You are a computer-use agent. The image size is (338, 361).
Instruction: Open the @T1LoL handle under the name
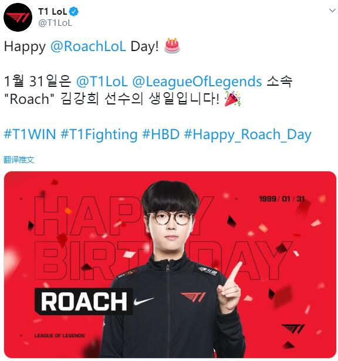(55, 23)
